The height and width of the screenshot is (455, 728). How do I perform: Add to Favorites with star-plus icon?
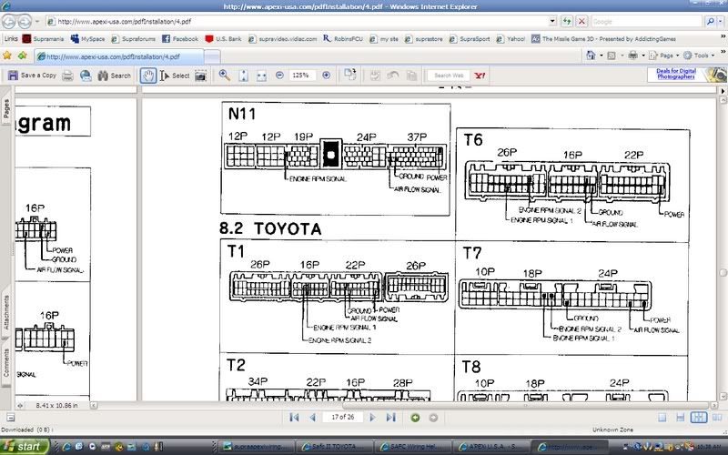tap(22, 56)
